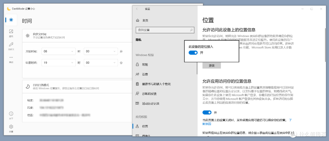Click the 允许应用访问你的位置信息 heading
The height and width of the screenshot is (141, 329).
click(227, 81)
